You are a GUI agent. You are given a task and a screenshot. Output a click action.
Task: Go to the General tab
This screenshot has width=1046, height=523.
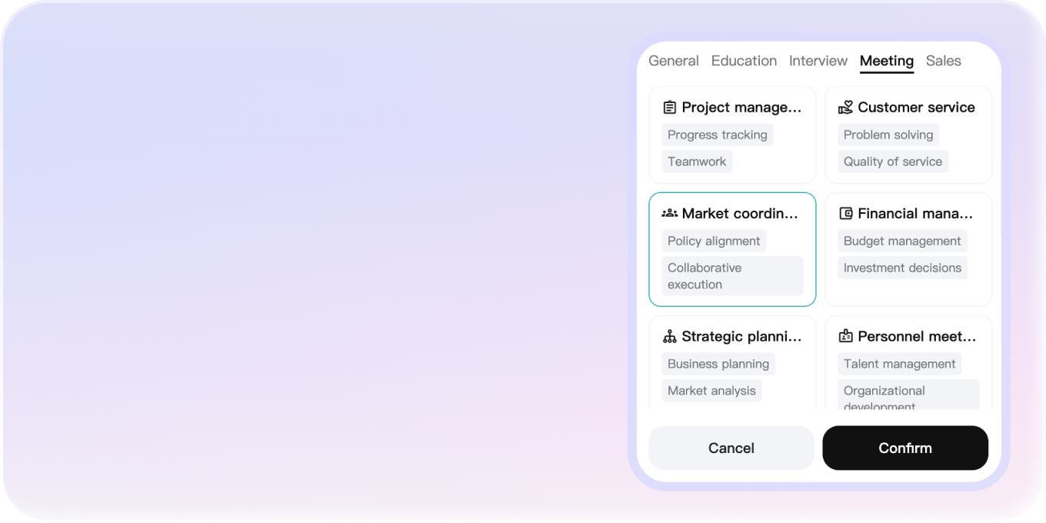[x=674, y=60]
